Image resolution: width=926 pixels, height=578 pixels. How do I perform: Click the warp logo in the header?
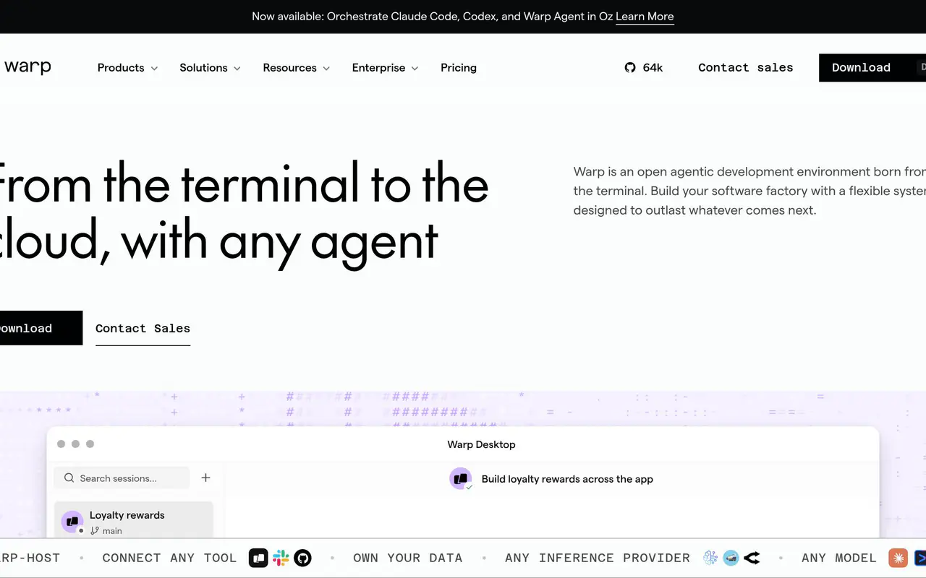tap(27, 67)
